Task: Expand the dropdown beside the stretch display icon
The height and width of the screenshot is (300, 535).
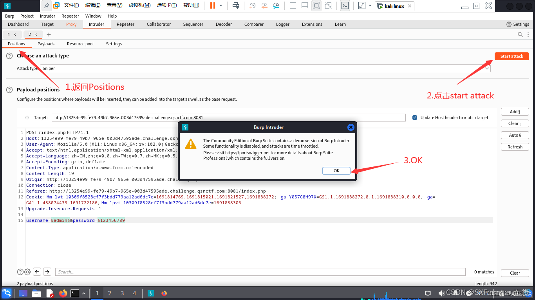Action: [370, 5]
